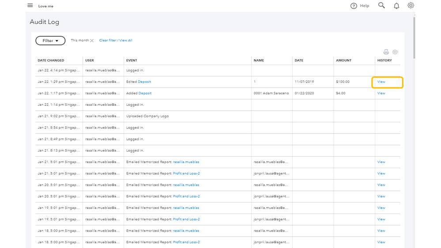View history for Jan 18 rasalila.mueblas report
Screen dimensions: 441x248
click(381, 231)
